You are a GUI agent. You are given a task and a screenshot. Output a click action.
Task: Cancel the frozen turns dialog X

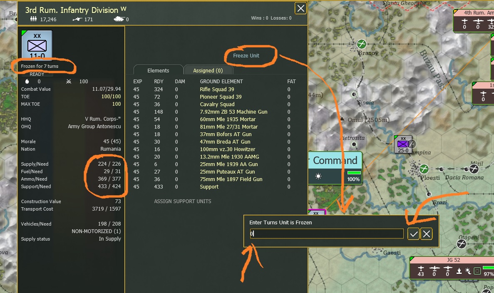point(426,234)
